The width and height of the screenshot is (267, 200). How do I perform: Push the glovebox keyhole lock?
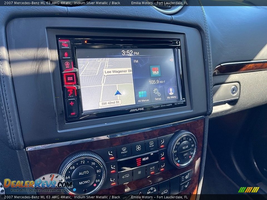coord(234,90)
